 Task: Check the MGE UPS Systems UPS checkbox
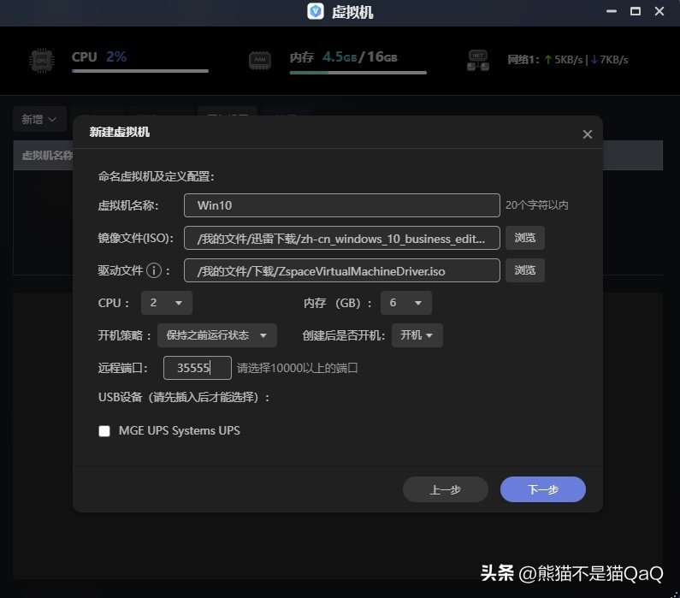click(x=104, y=431)
